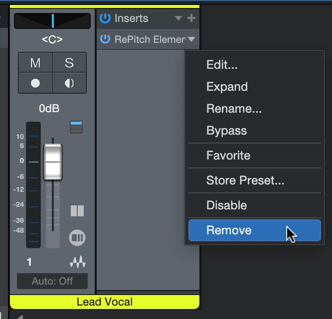Add an insert with the plus icon

[191, 18]
